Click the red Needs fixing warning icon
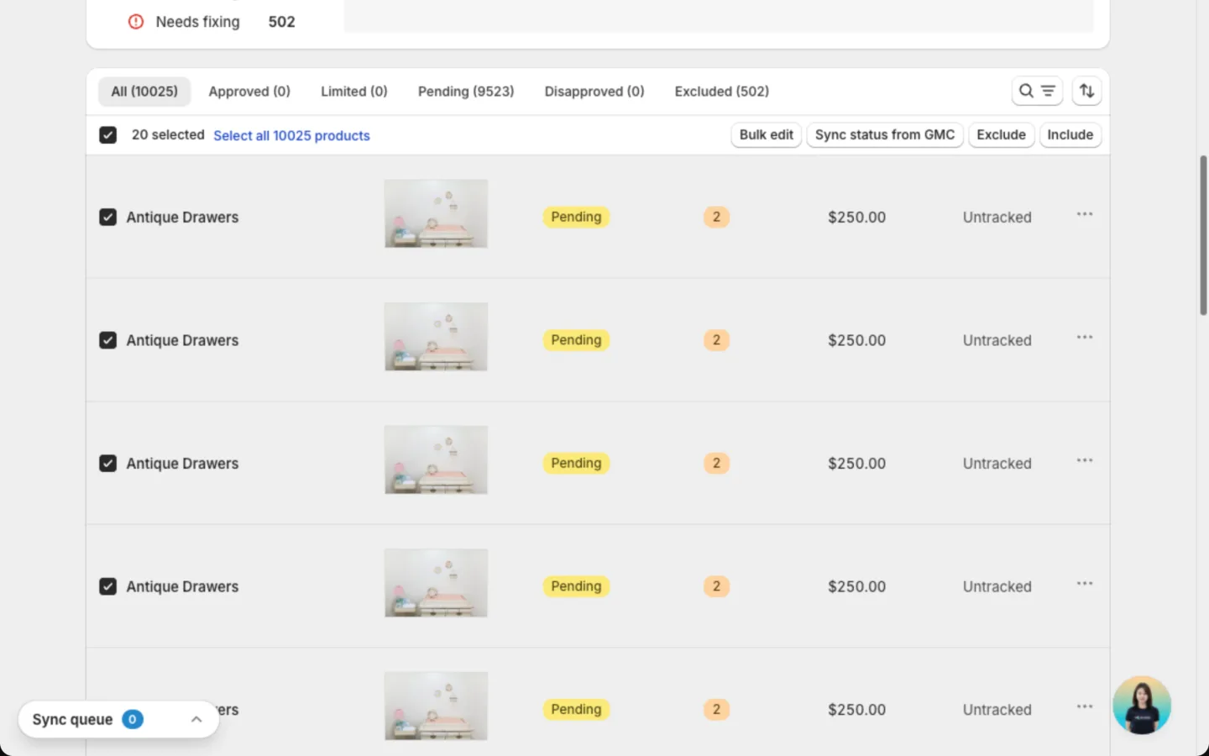1209x756 pixels. tap(136, 22)
